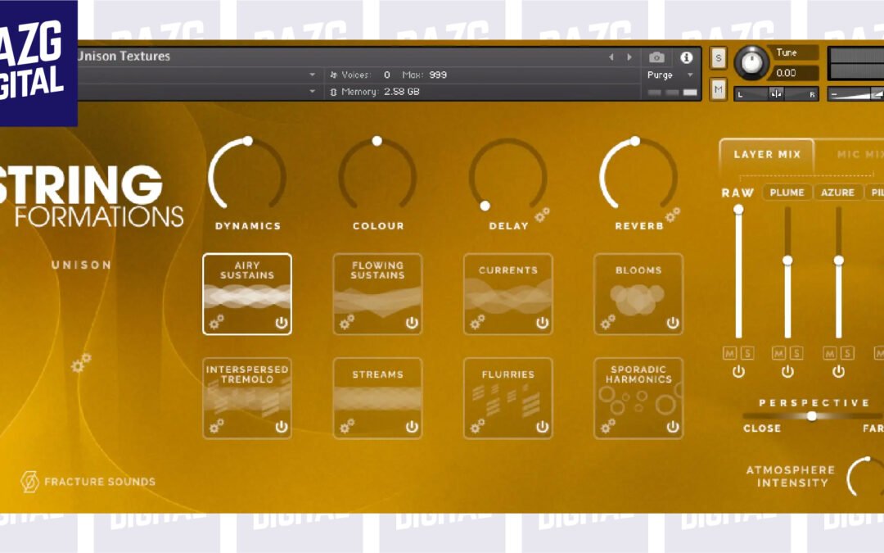This screenshot has width=884, height=553.
Task: Open Blooms gear settings
Action: tap(607, 322)
